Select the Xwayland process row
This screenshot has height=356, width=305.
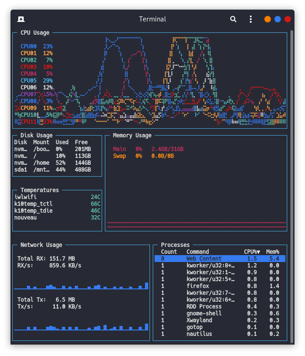pos(220,320)
